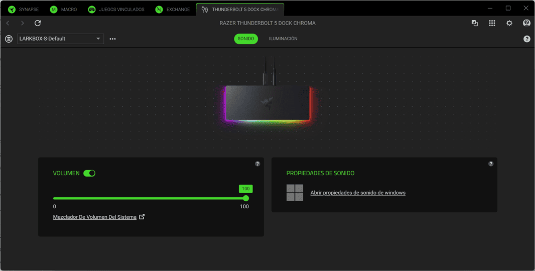The width and height of the screenshot is (535, 271).
Task: Open the feedback headset icon at top right
Action: [x=526, y=23]
